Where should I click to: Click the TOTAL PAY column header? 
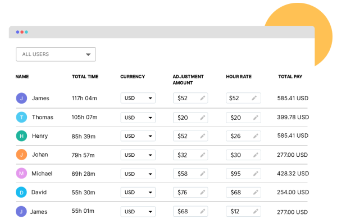tap(290, 77)
